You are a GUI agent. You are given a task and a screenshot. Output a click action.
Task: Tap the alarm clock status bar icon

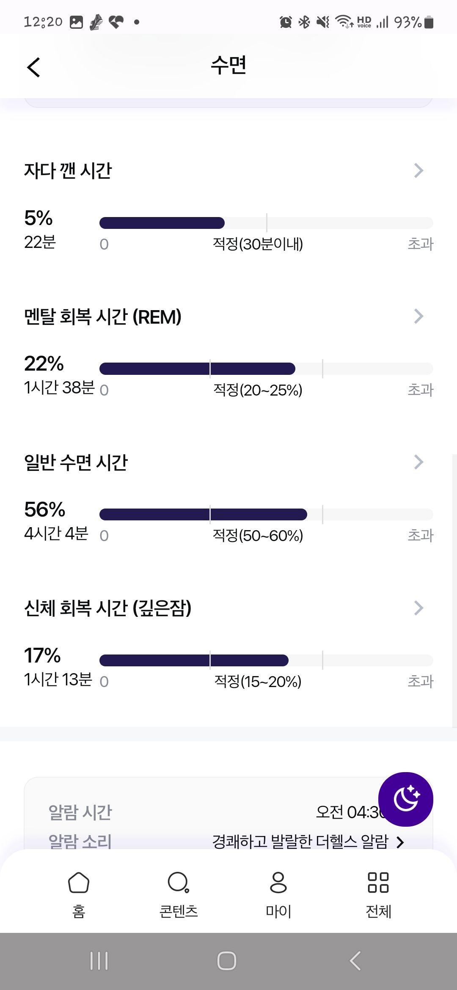(286, 22)
